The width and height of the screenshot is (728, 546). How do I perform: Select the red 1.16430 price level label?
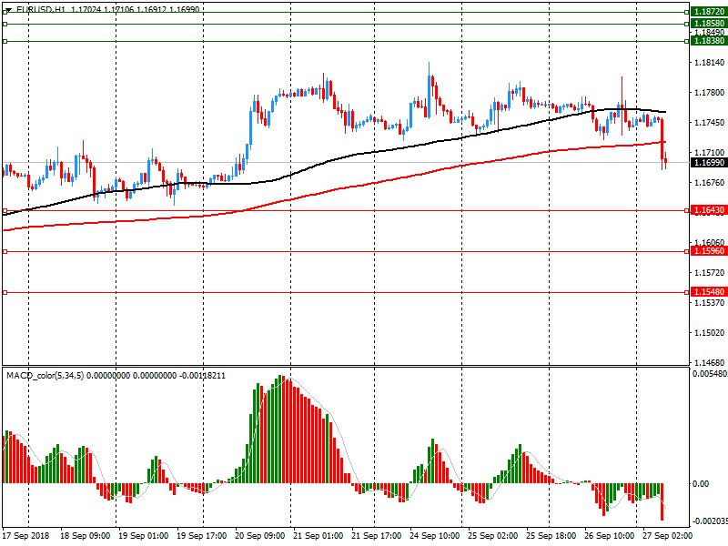point(708,210)
